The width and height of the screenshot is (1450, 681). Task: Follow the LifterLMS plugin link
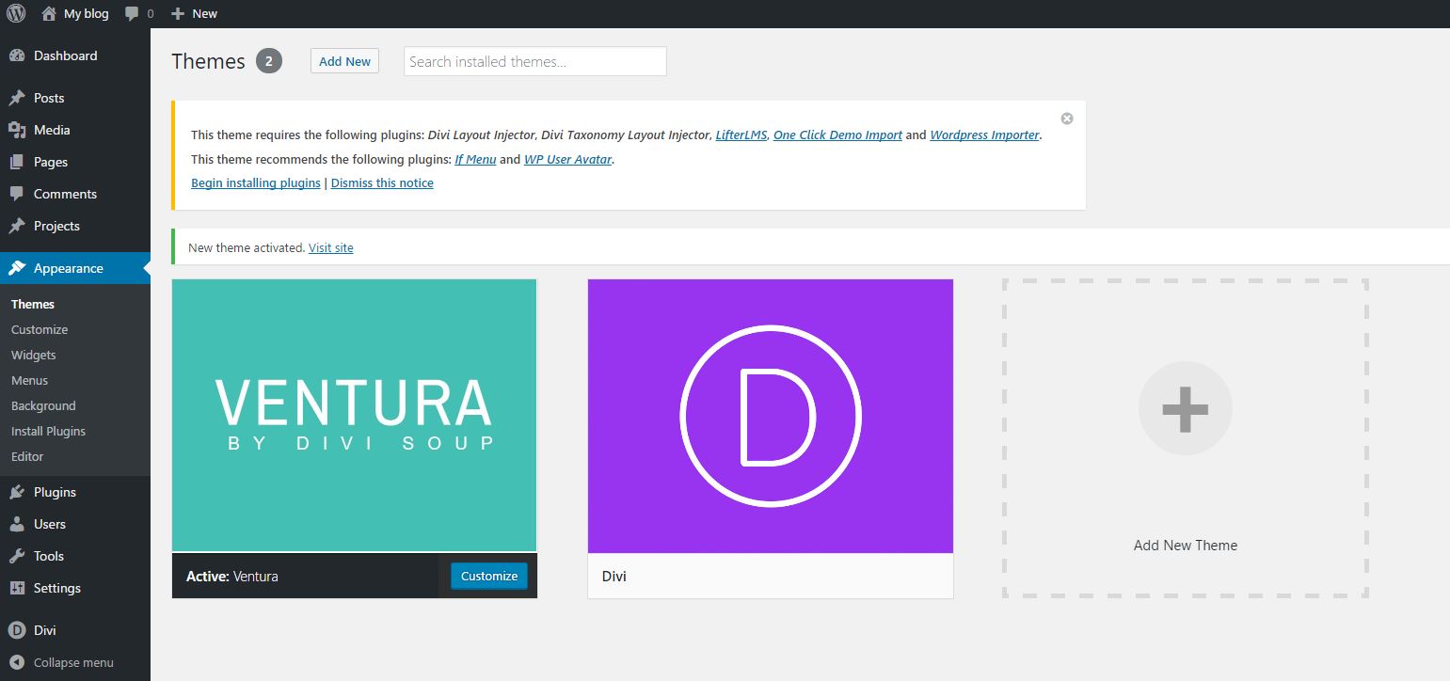click(741, 135)
